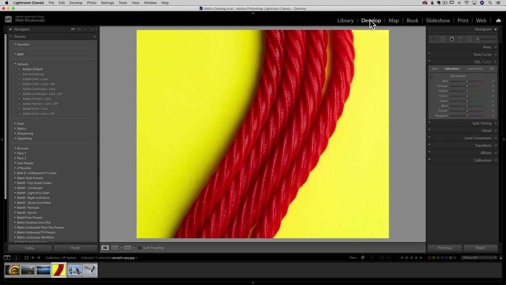This screenshot has height=285, width=506.
Task: Click the go forward arrow in filmstrip bar
Action: (x=39, y=258)
